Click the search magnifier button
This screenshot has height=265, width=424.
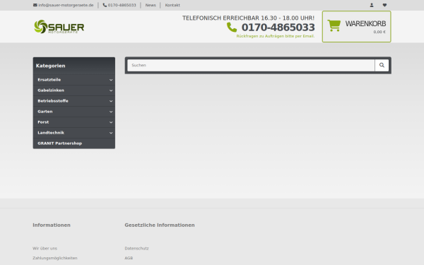[382, 65]
